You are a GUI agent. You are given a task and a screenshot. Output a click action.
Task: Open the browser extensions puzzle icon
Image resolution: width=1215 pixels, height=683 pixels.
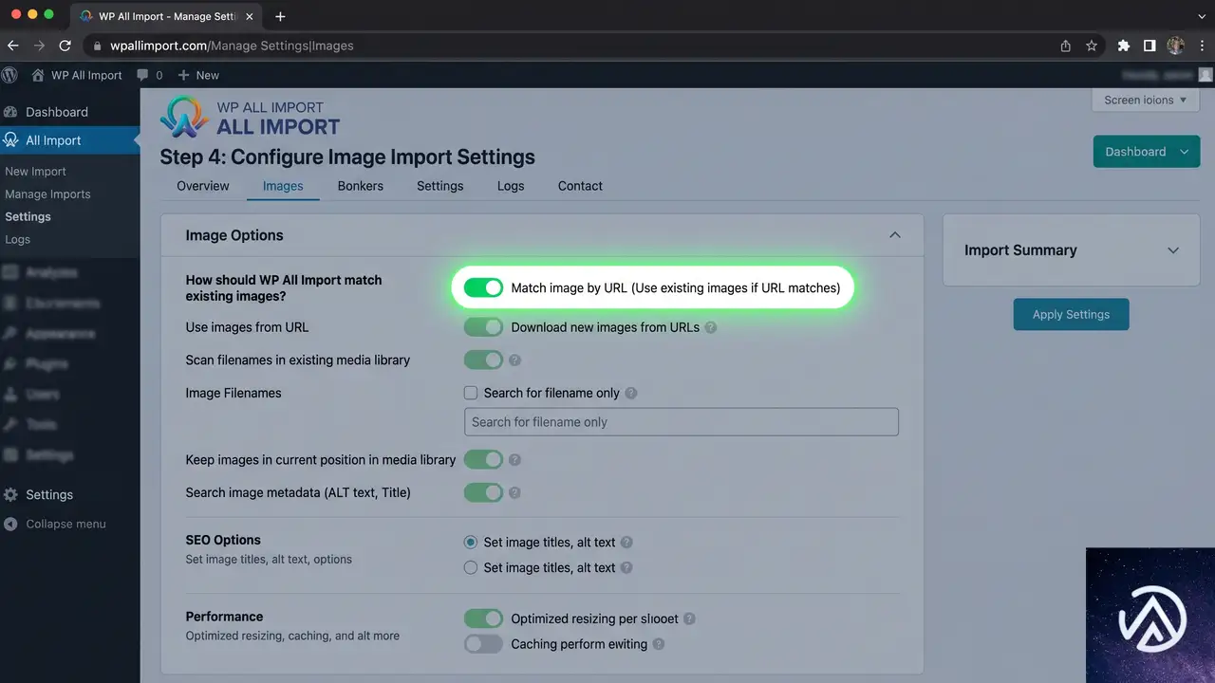(1124, 46)
